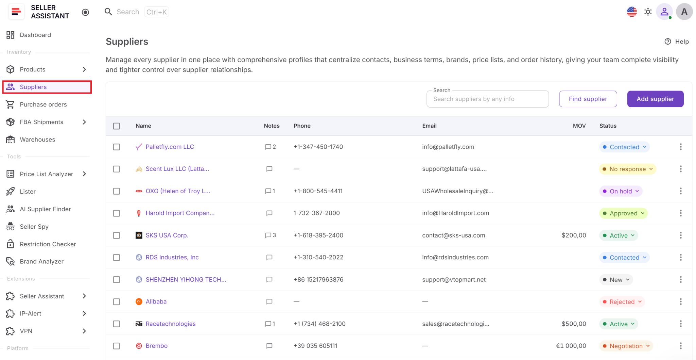696x360 pixels.
Task: Open the Brembo supplier link
Action: [156, 346]
